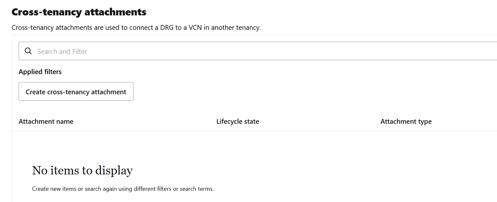Focus the Search and Filter field
Viewport: 497px width, 202px height.
pyautogui.click(x=258, y=51)
